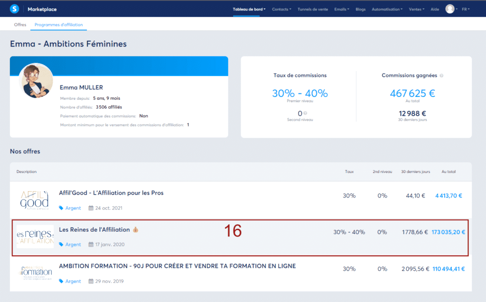
Task: Open the AMBITION FORMATION 90J offer link
Action: tap(178, 266)
